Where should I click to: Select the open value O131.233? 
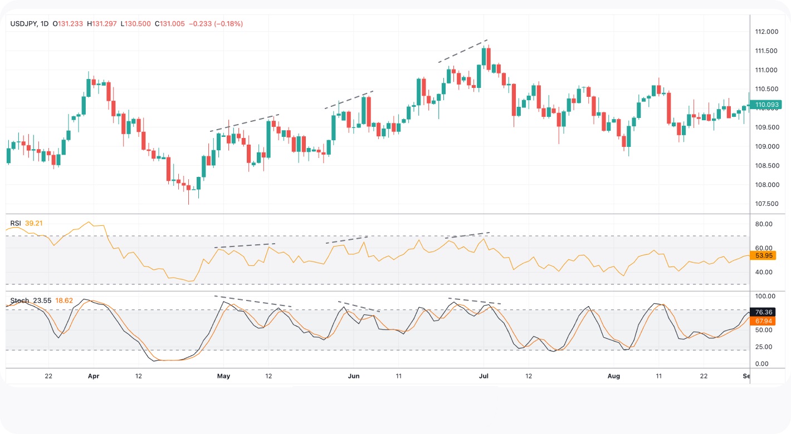[68, 24]
